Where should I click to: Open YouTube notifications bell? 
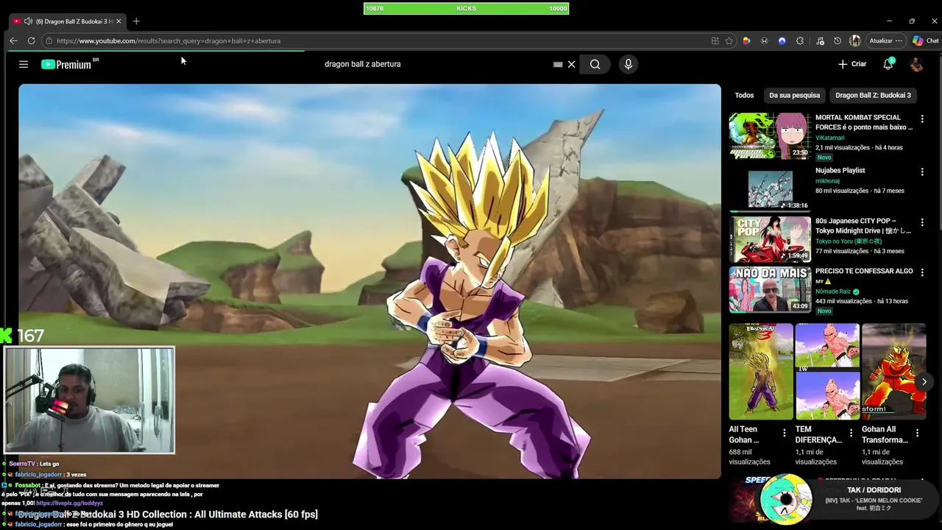tap(888, 64)
